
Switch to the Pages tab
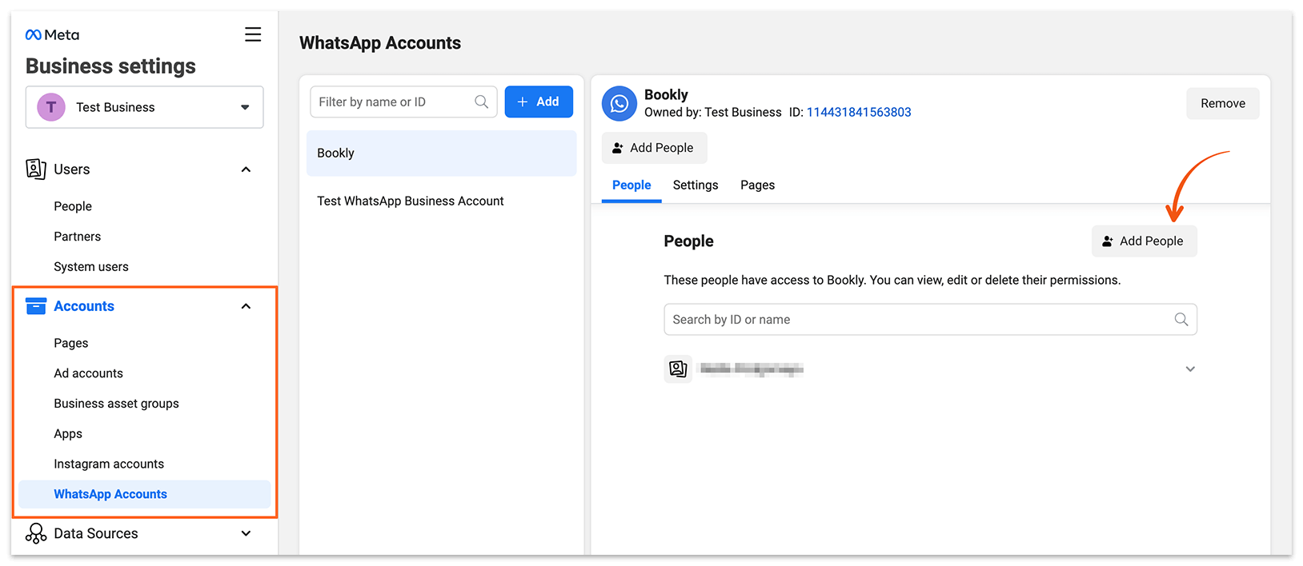click(x=757, y=185)
